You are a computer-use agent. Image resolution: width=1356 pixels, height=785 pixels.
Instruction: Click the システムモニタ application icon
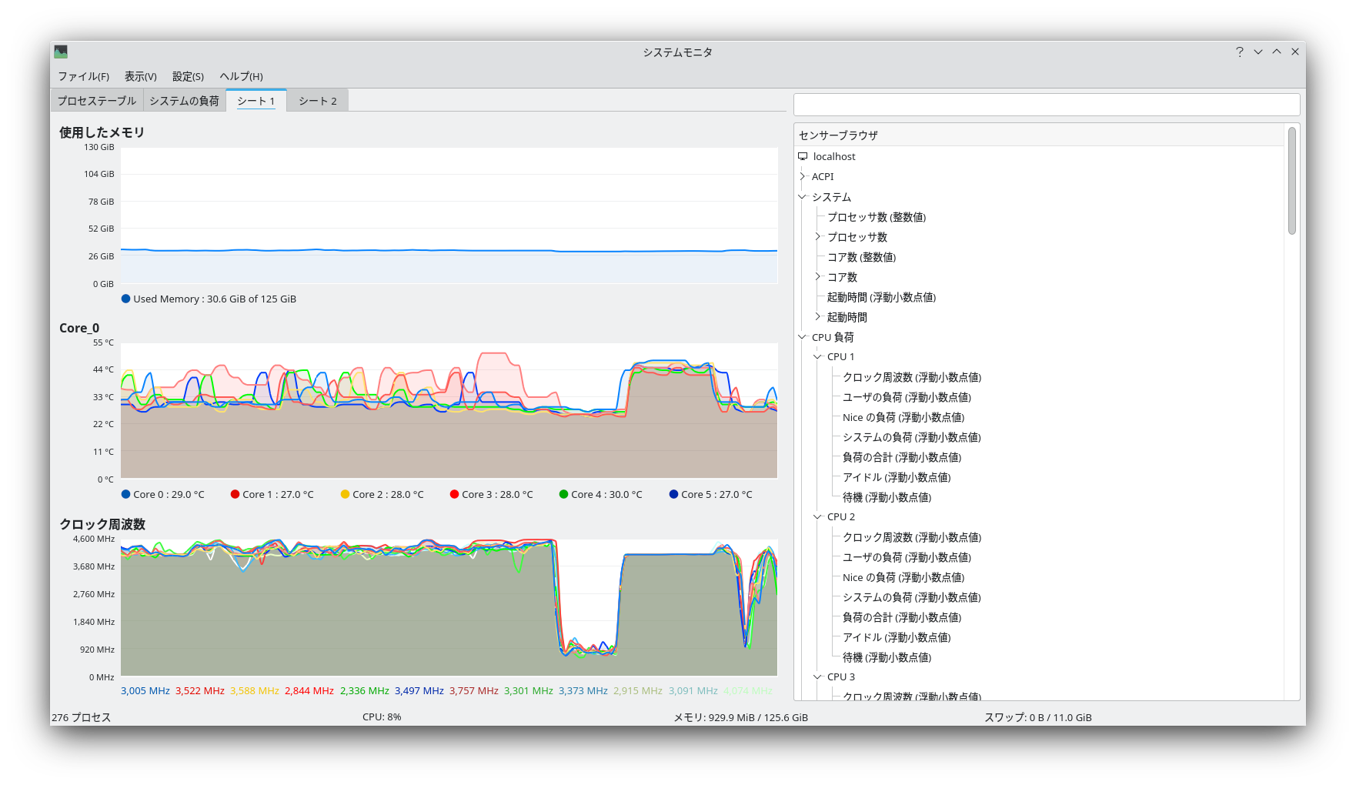tap(61, 52)
